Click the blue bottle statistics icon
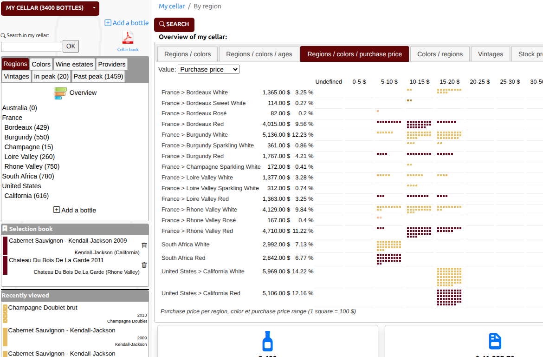543x357 pixels. [x=267, y=342]
